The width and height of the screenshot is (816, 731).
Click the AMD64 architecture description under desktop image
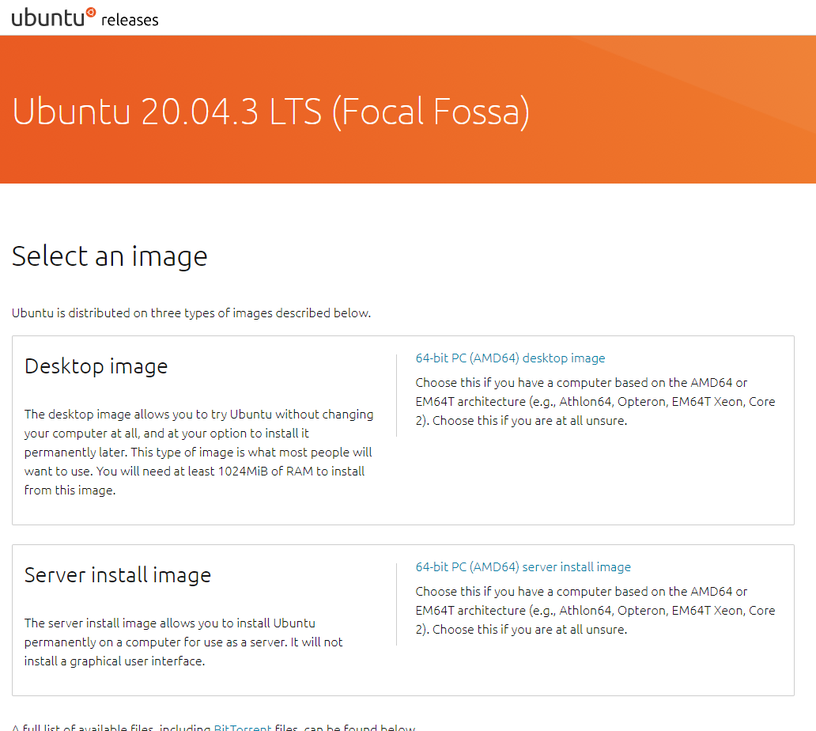click(x=595, y=401)
